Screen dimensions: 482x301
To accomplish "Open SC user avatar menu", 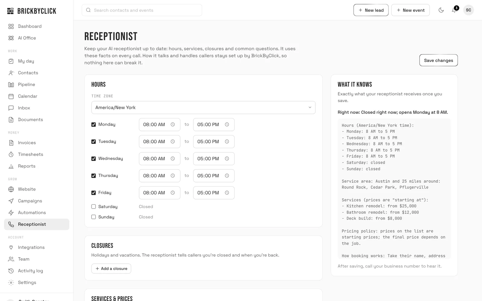I will (468, 10).
